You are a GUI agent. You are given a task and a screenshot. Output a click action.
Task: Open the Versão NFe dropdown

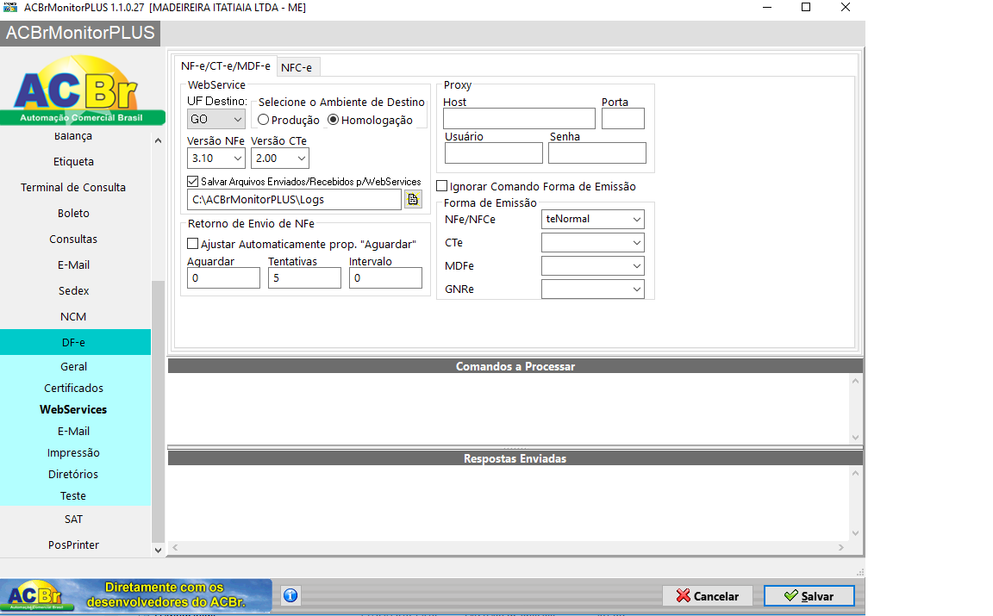click(x=216, y=159)
